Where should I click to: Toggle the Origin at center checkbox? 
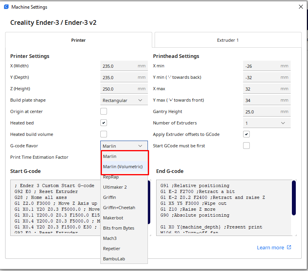pyautogui.click(x=104, y=111)
